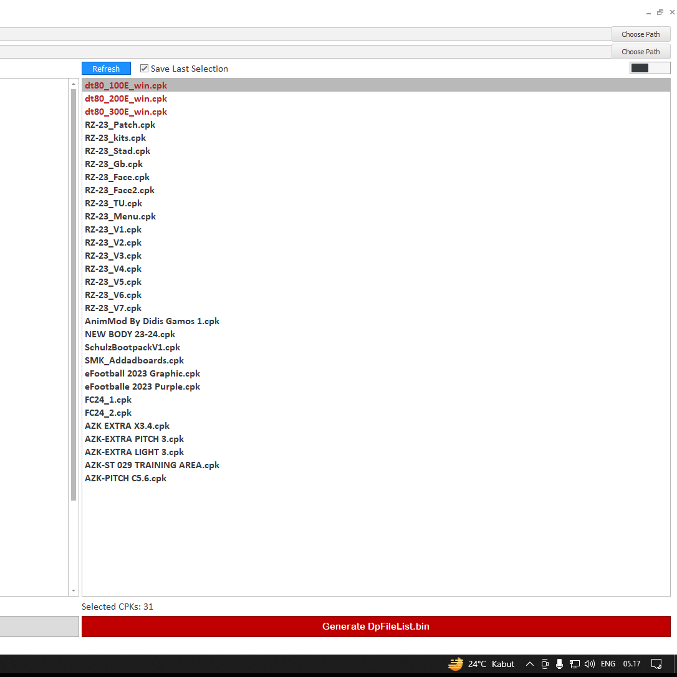Open the notification center icon
Viewport: 677px width, 677px height.
pyautogui.click(x=656, y=664)
